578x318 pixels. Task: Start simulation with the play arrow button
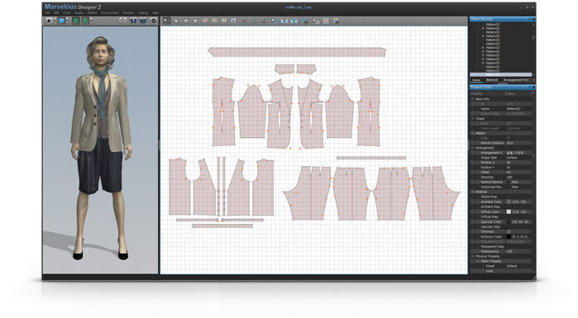(x=49, y=21)
